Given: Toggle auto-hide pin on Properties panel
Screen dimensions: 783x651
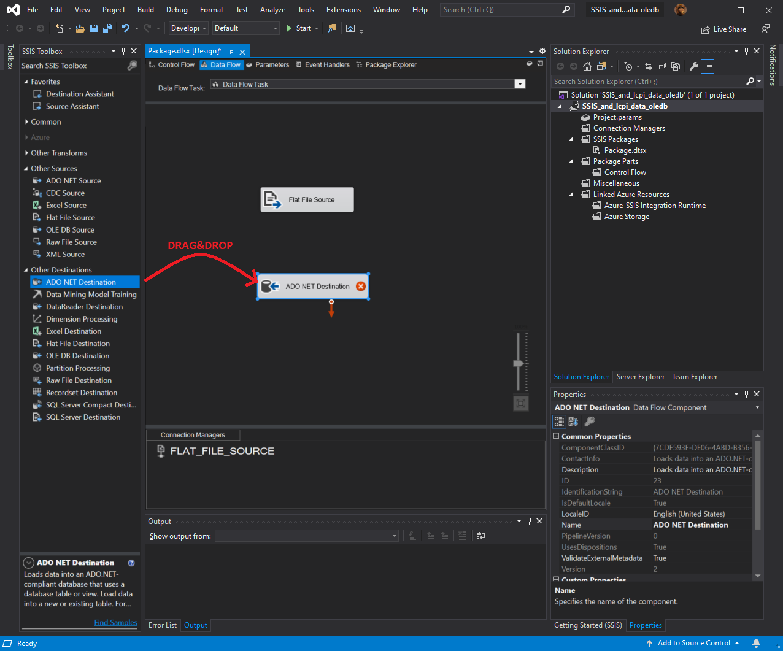Looking at the screenshot, I should 746,395.
